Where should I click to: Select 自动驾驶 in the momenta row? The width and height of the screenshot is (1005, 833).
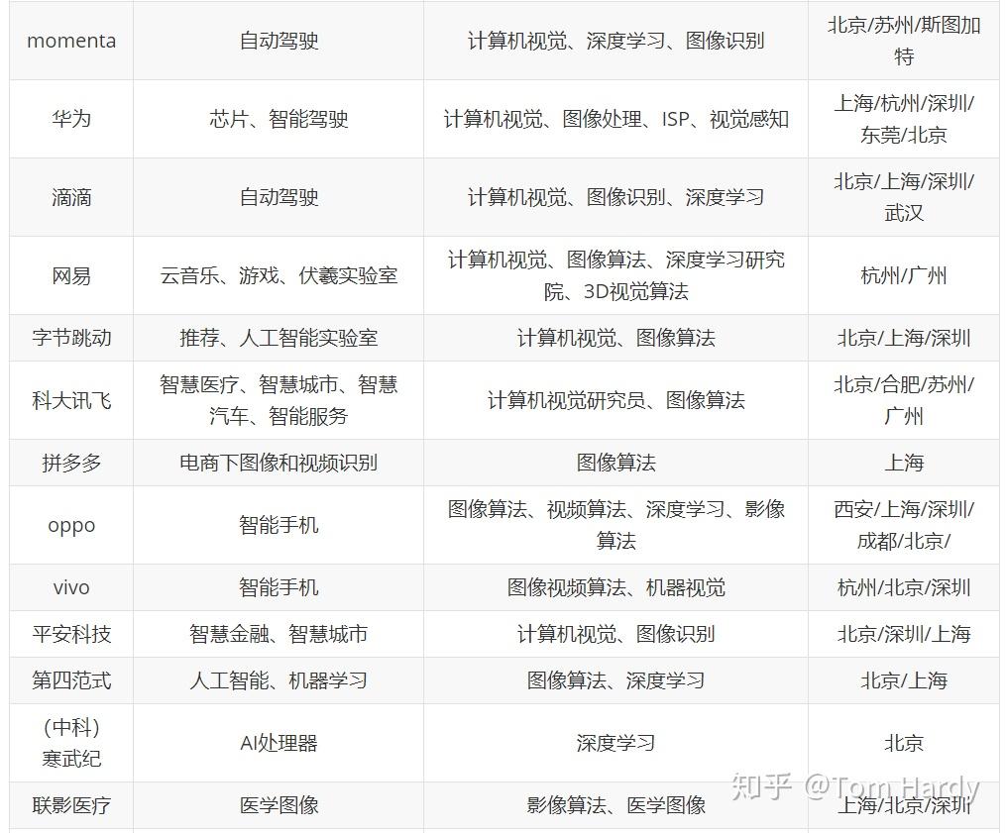point(279,41)
